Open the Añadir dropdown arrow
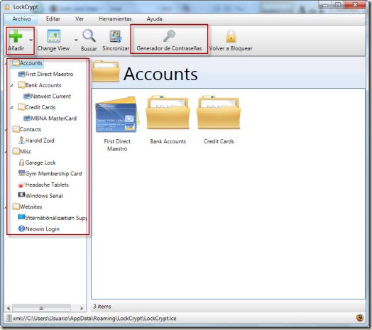The width and height of the screenshot is (372, 330). pos(31,40)
